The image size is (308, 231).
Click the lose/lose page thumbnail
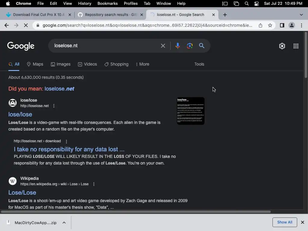pyautogui.click(x=190, y=111)
